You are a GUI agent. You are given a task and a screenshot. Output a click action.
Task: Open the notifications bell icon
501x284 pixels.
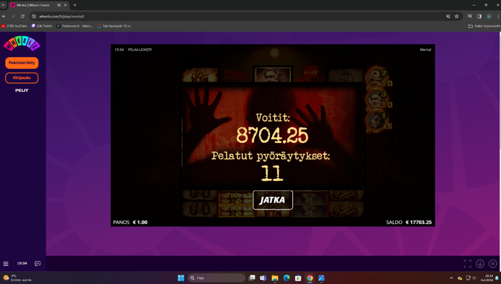[497, 278]
